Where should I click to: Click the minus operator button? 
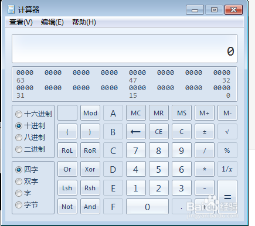205,188
